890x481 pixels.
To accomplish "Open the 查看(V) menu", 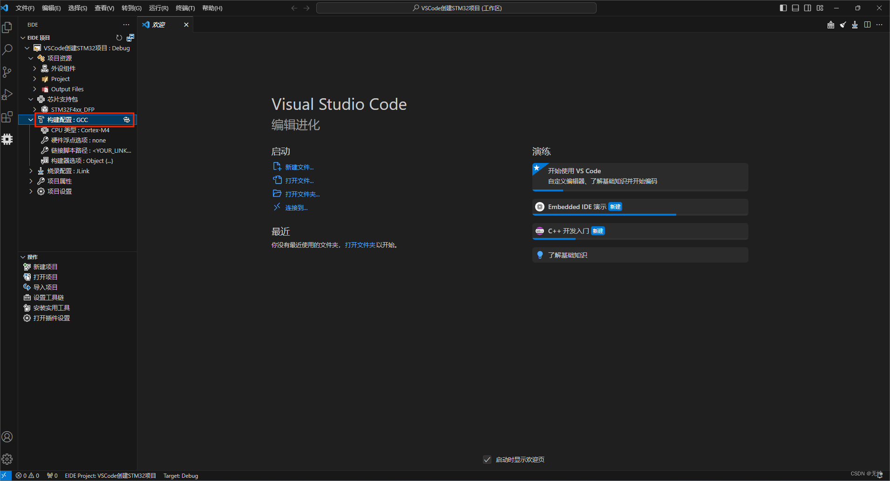I will [104, 8].
